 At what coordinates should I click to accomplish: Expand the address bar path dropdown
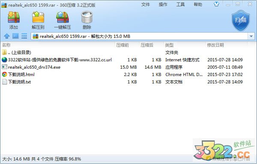(251, 36)
